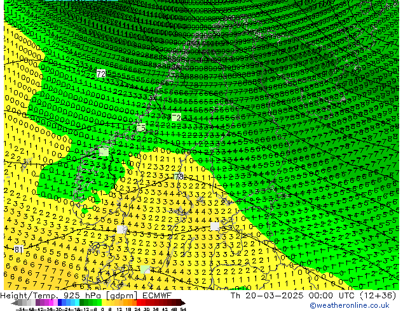Pick the dark green swatch in the color scale
Screen dimensions: 403x311
pyautogui.click(x=82, y=303)
